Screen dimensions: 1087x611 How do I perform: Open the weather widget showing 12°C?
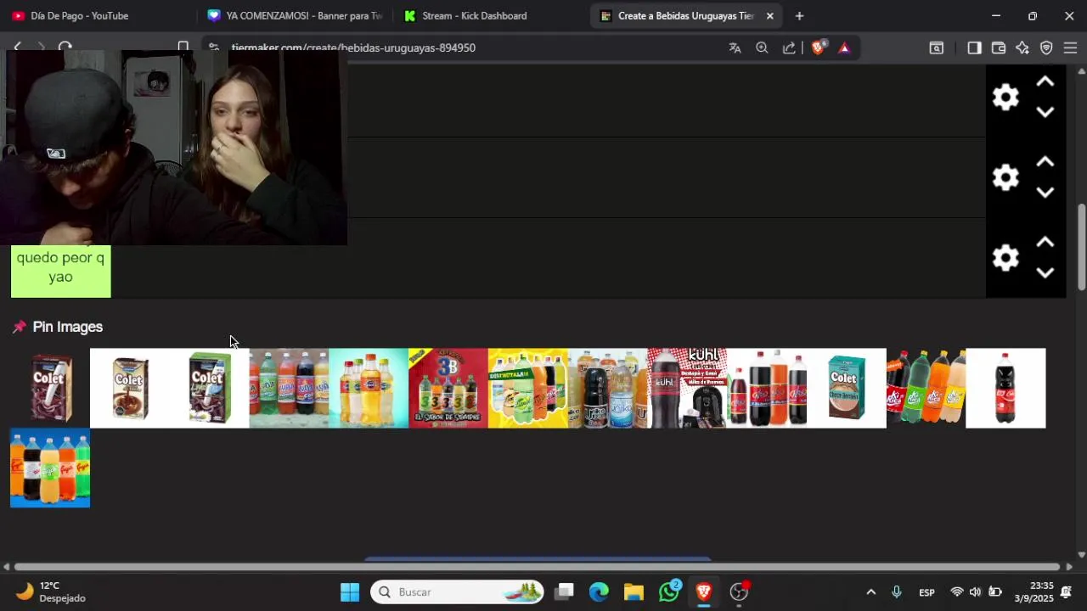(51, 591)
